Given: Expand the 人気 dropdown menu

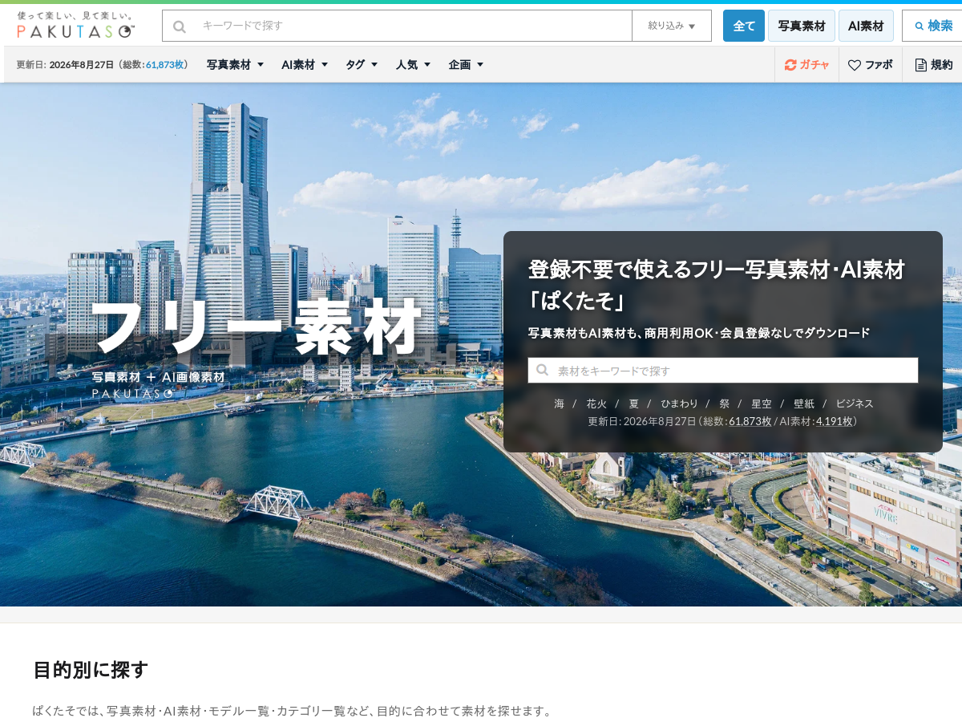Looking at the screenshot, I should tap(413, 65).
